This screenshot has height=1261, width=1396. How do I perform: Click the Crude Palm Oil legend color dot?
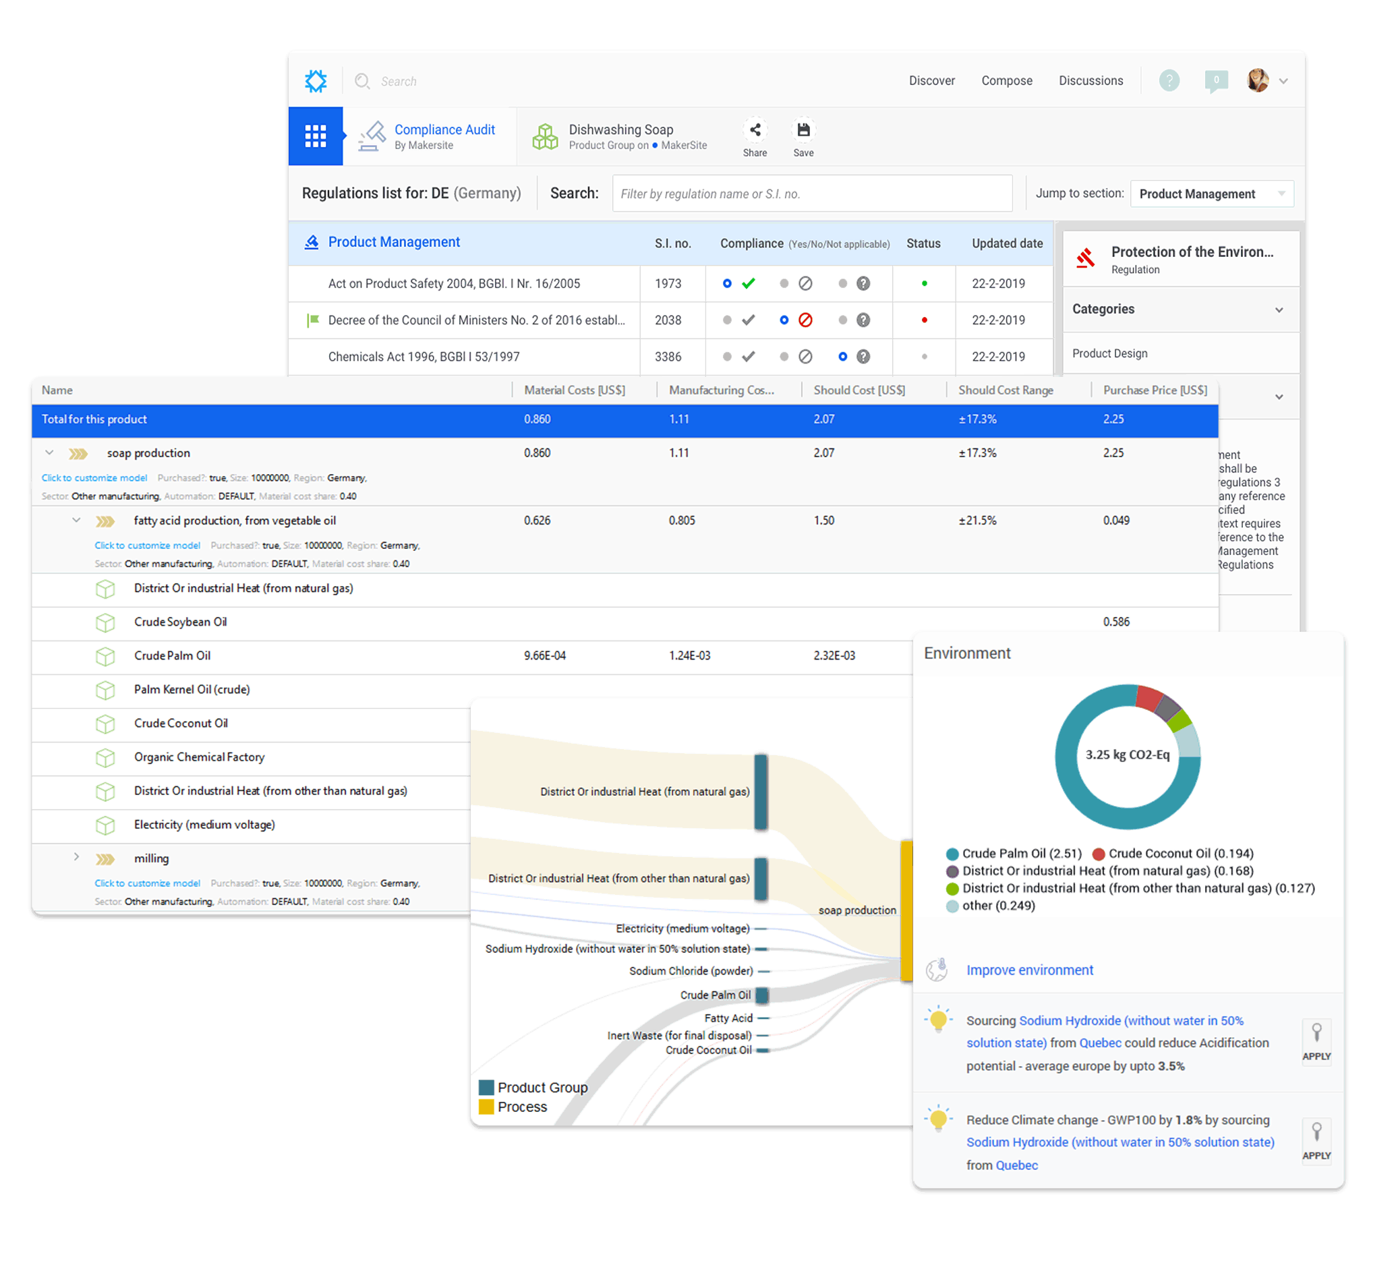pyautogui.click(x=952, y=854)
